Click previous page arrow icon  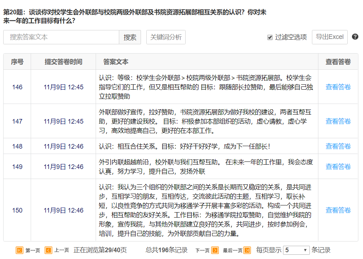(x=48, y=250)
